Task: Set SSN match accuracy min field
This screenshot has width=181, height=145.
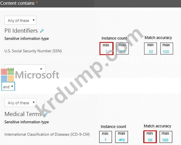Action: 150,48
